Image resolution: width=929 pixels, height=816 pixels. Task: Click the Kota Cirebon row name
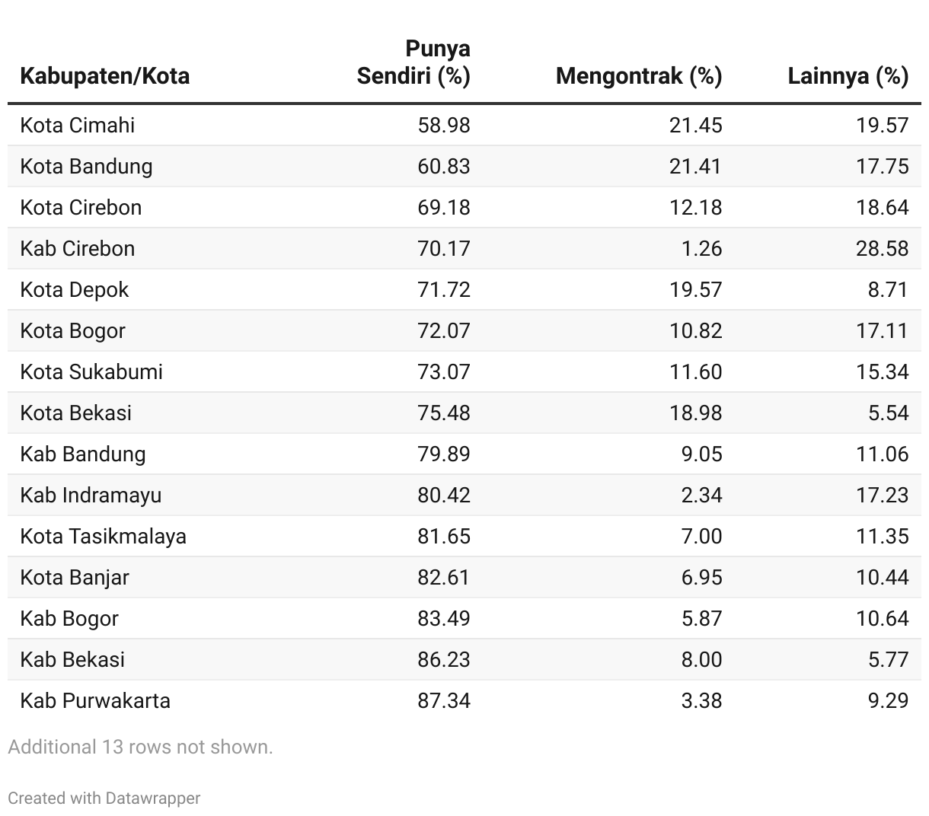click(x=81, y=207)
